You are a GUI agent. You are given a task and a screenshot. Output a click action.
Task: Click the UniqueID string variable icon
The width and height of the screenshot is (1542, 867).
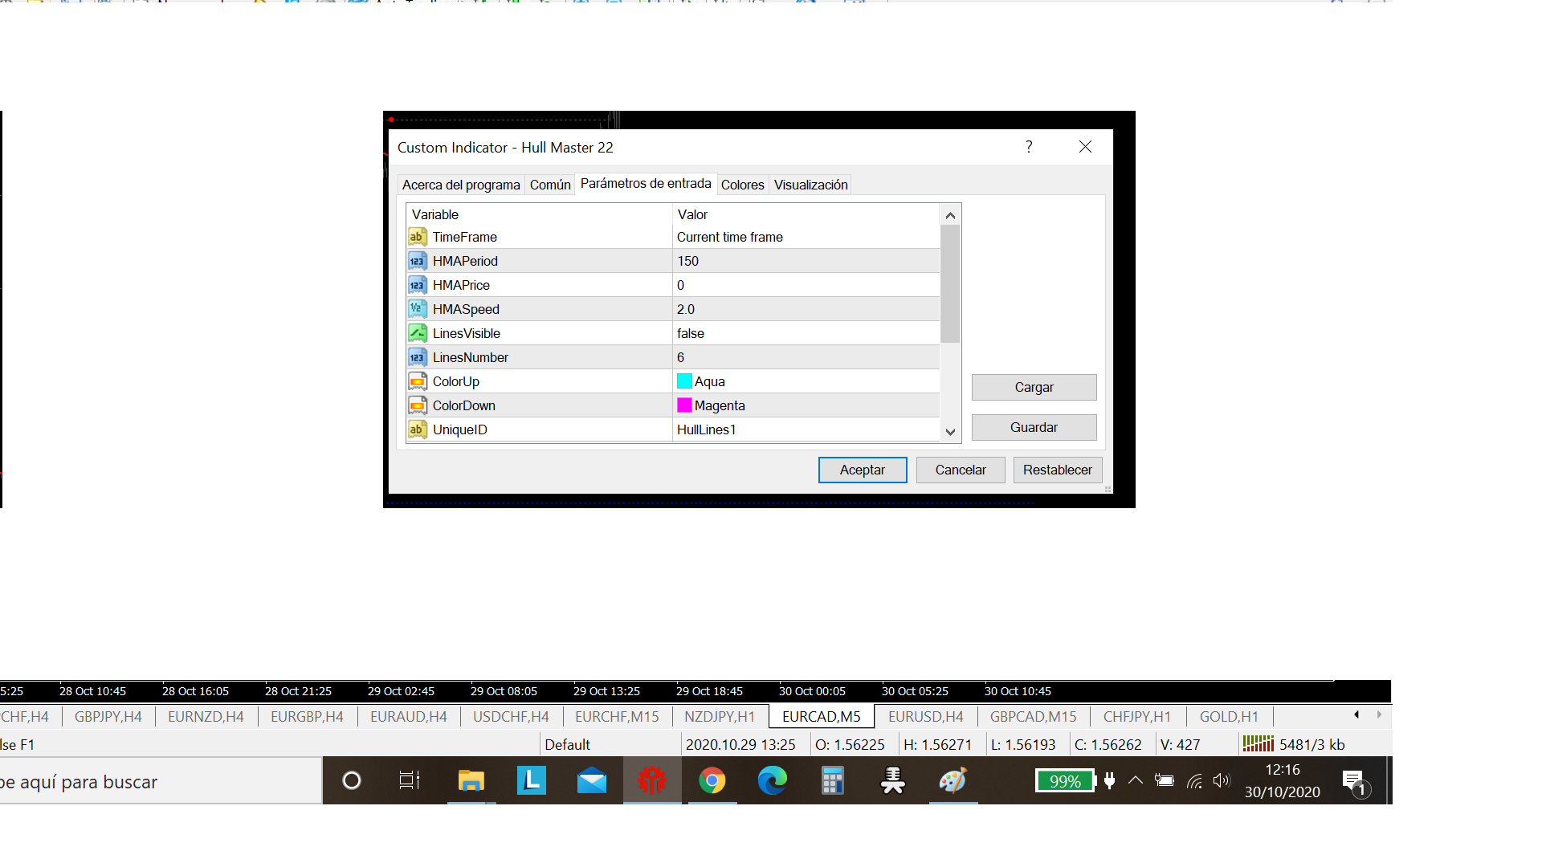coord(417,429)
